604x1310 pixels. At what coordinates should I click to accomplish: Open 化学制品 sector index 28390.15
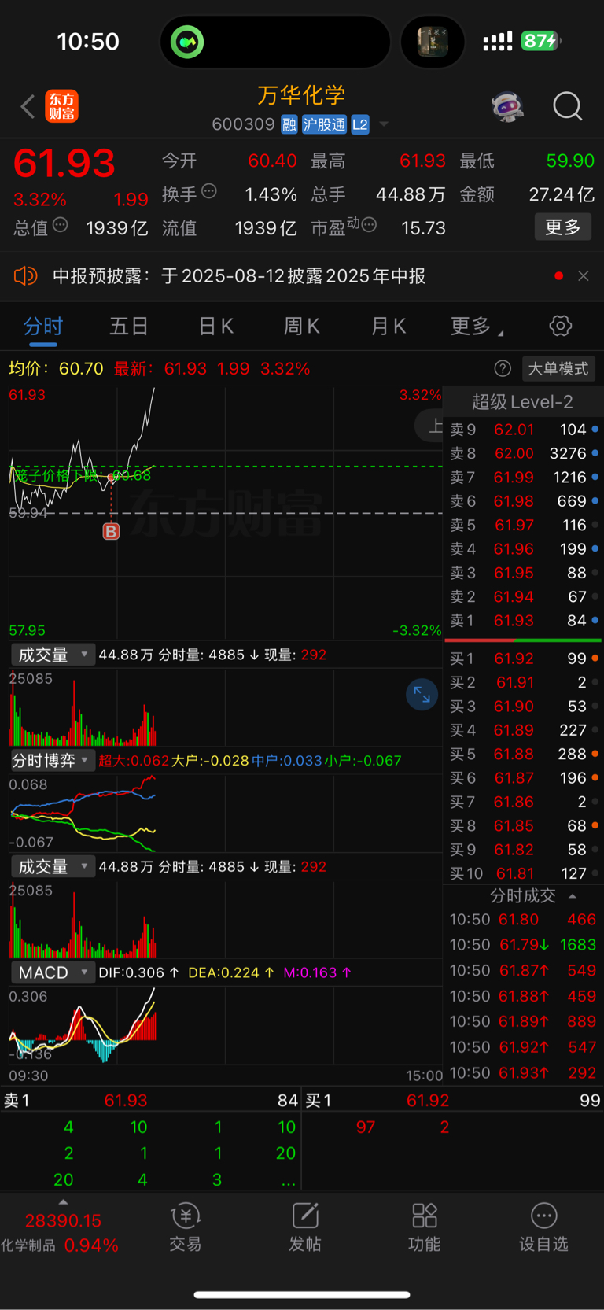(x=61, y=1233)
